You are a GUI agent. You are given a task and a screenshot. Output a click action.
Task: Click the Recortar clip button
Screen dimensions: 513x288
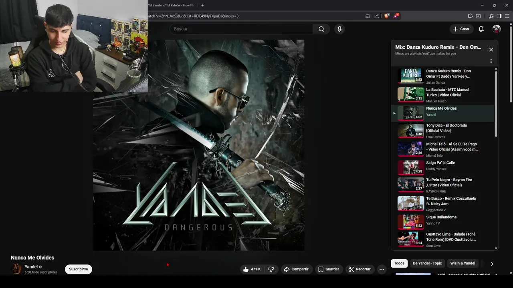pyautogui.click(x=360, y=269)
